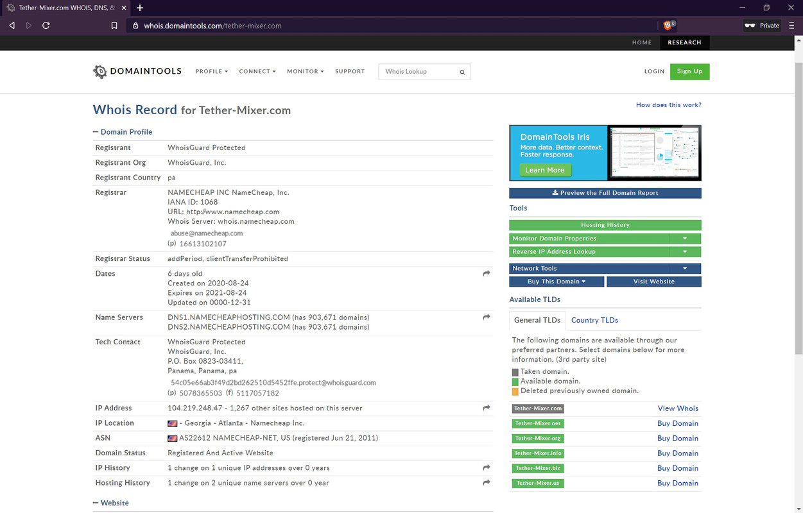Open the SUPPORT page

350,71
